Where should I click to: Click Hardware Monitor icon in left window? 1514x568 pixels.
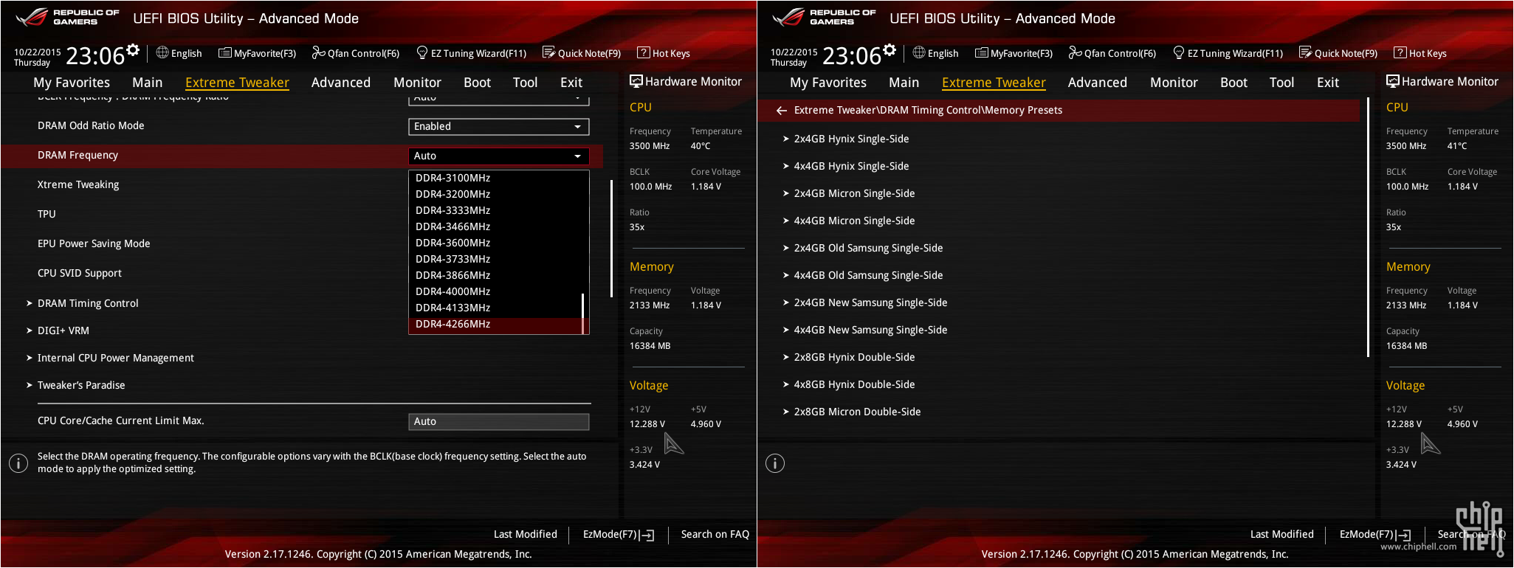pyautogui.click(x=636, y=81)
